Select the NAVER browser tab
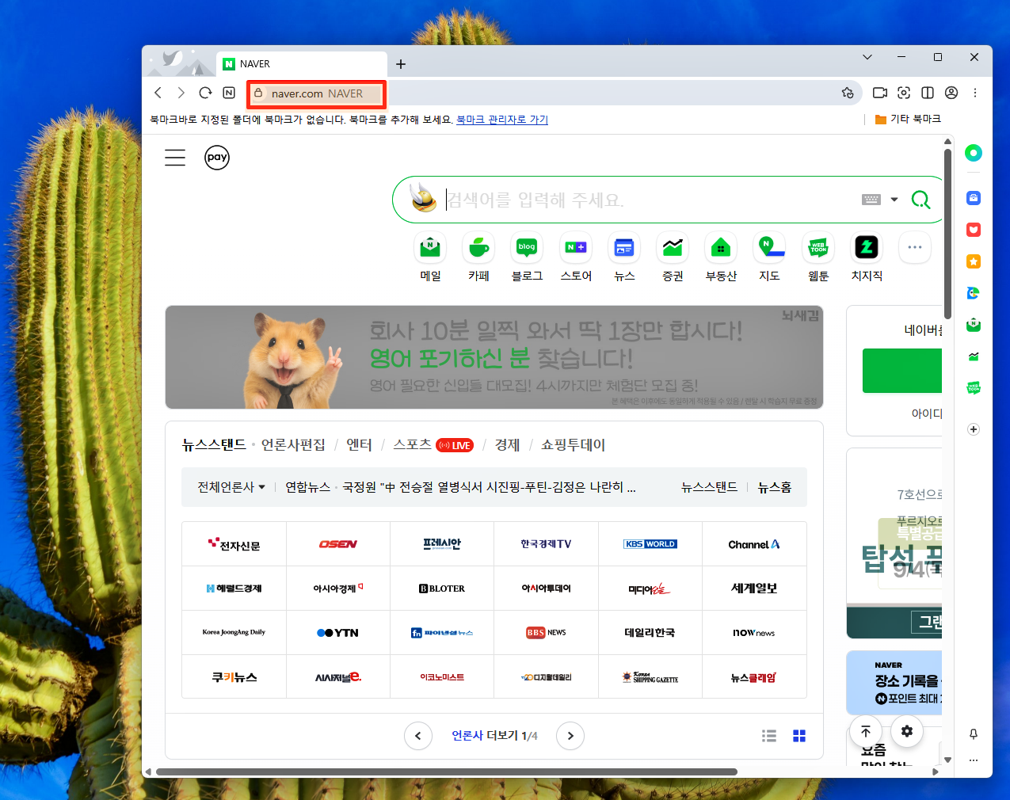 pyautogui.click(x=302, y=64)
